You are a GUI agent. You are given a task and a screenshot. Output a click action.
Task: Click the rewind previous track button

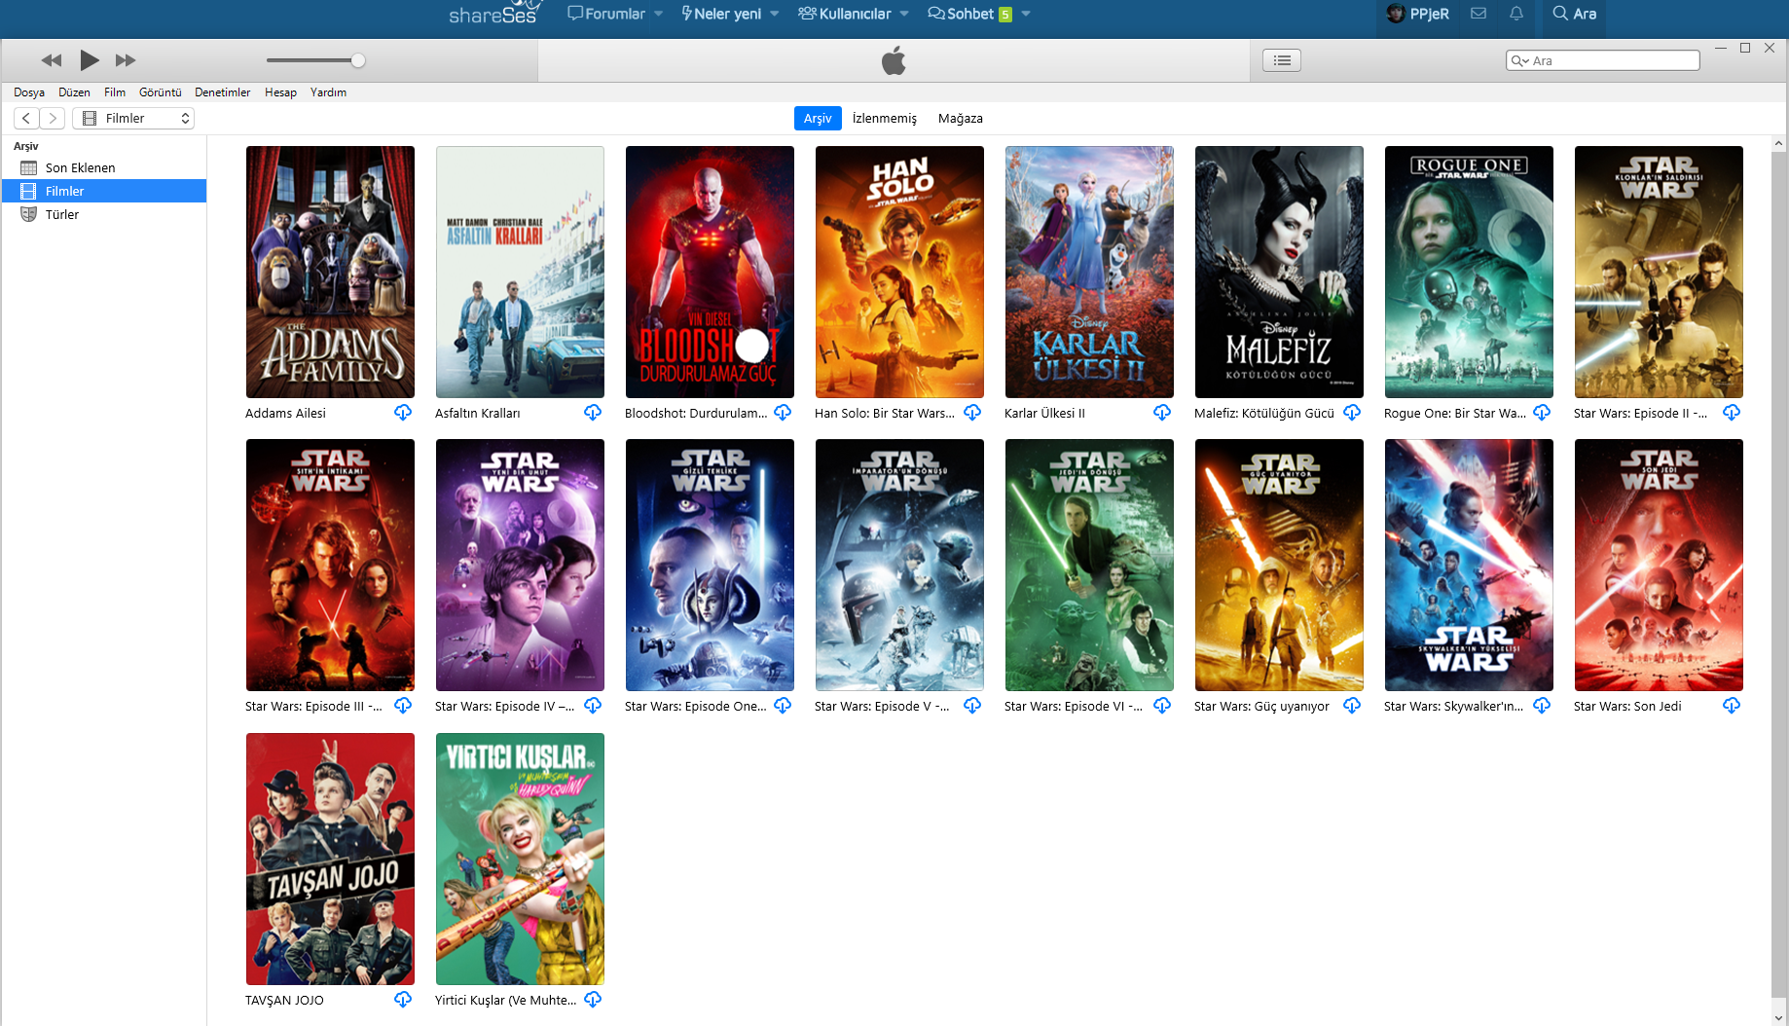tap(52, 60)
